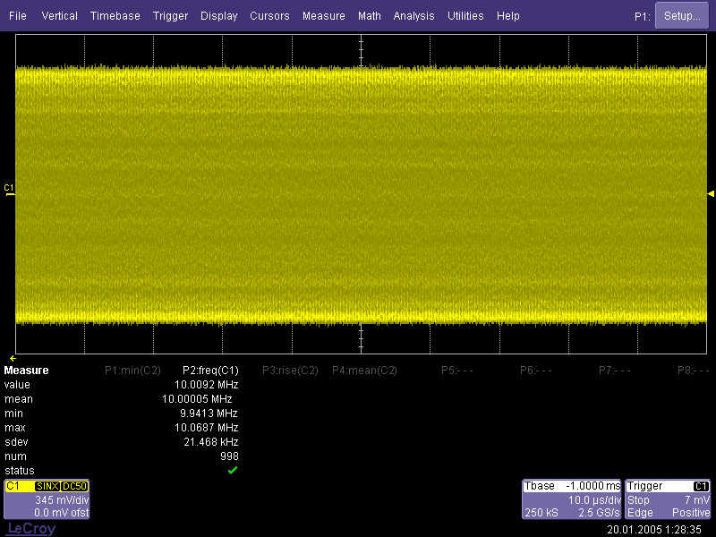This screenshot has width=716, height=537.
Task: Select the P2:freq(C1) measurement column
Action: tap(210, 371)
